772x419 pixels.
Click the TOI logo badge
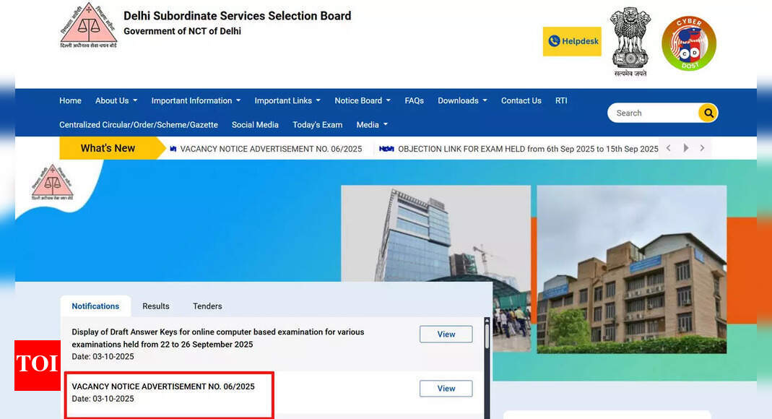(38, 365)
